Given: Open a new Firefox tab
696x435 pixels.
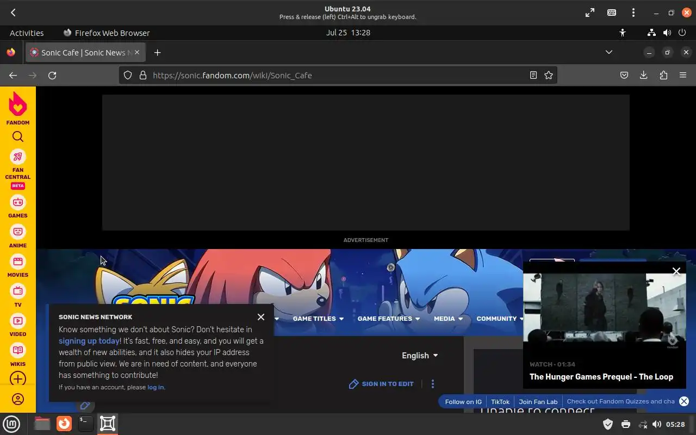Looking at the screenshot, I should pos(157,53).
